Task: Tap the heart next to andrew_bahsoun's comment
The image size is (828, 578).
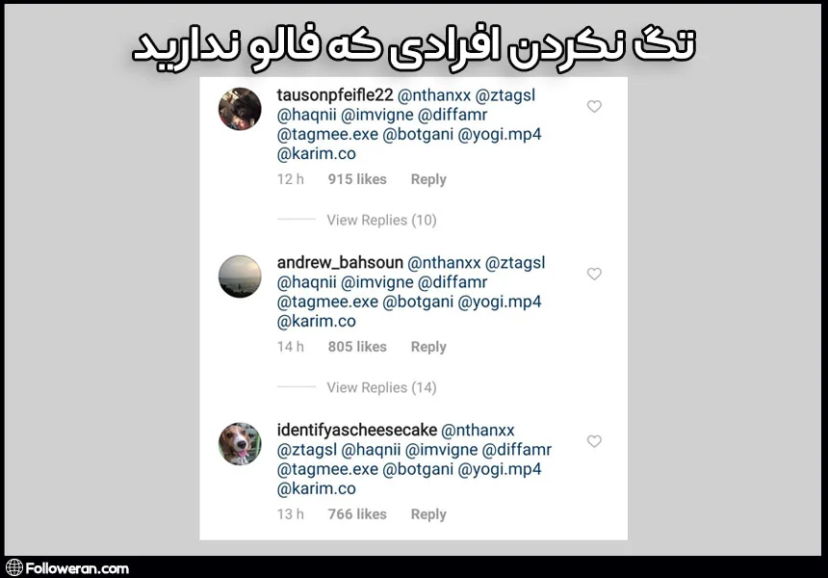Action: click(x=594, y=274)
